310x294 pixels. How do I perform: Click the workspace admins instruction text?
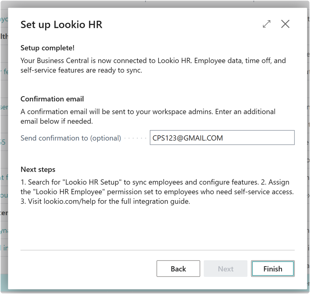(x=148, y=116)
